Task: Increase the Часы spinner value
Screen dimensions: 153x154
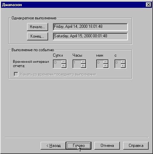Action: click(x=83, y=62)
